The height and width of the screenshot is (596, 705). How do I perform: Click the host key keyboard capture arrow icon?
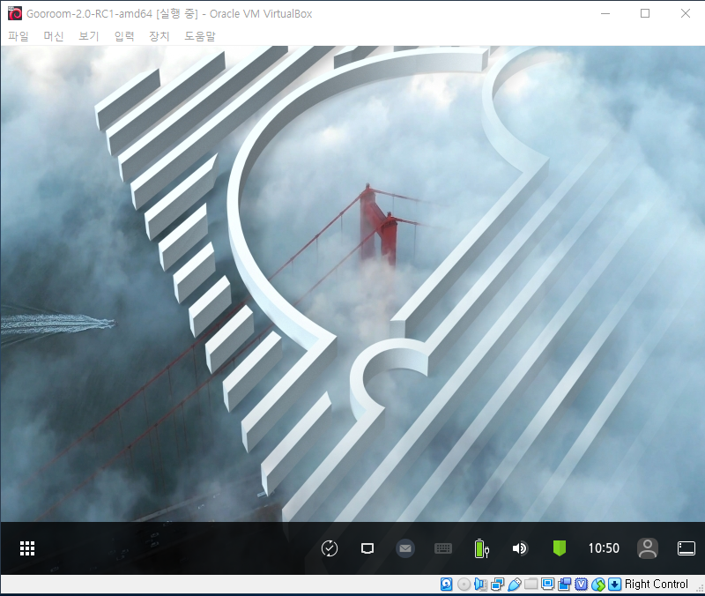pyautogui.click(x=614, y=584)
